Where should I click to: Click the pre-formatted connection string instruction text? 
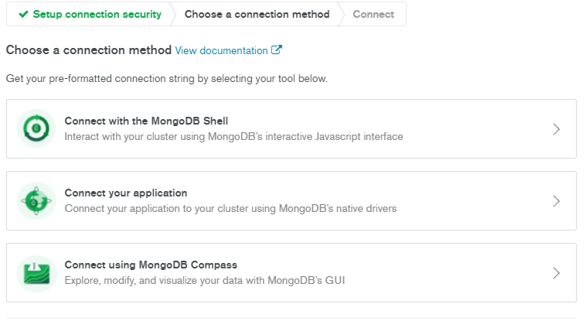click(x=167, y=79)
